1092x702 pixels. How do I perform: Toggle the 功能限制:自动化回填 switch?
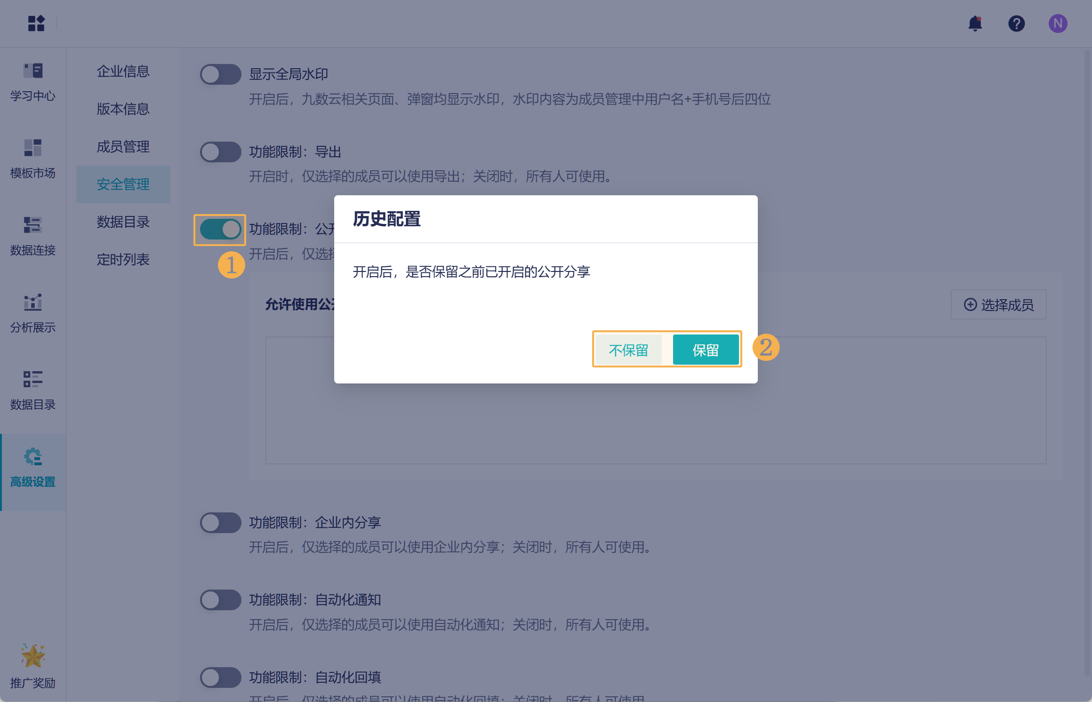[220, 677]
